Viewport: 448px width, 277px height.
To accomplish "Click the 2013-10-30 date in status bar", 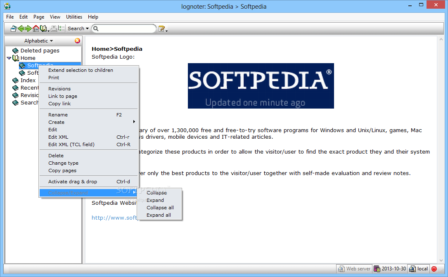I will coord(394,269).
